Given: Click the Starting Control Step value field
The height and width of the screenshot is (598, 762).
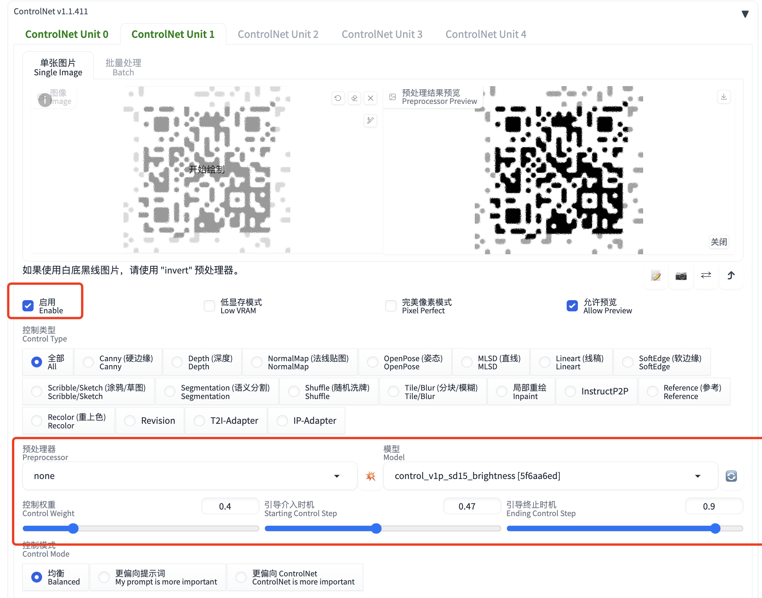Looking at the screenshot, I should click(x=472, y=506).
